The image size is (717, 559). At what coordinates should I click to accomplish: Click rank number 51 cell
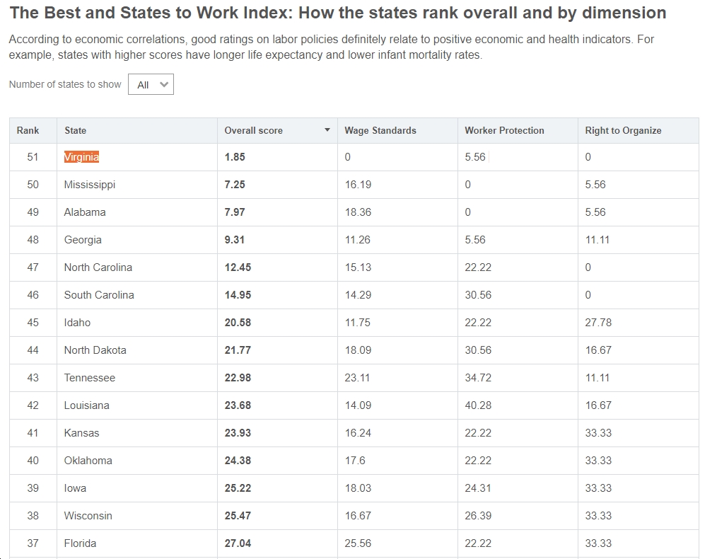pyautogui.click(x=33, y=157)
